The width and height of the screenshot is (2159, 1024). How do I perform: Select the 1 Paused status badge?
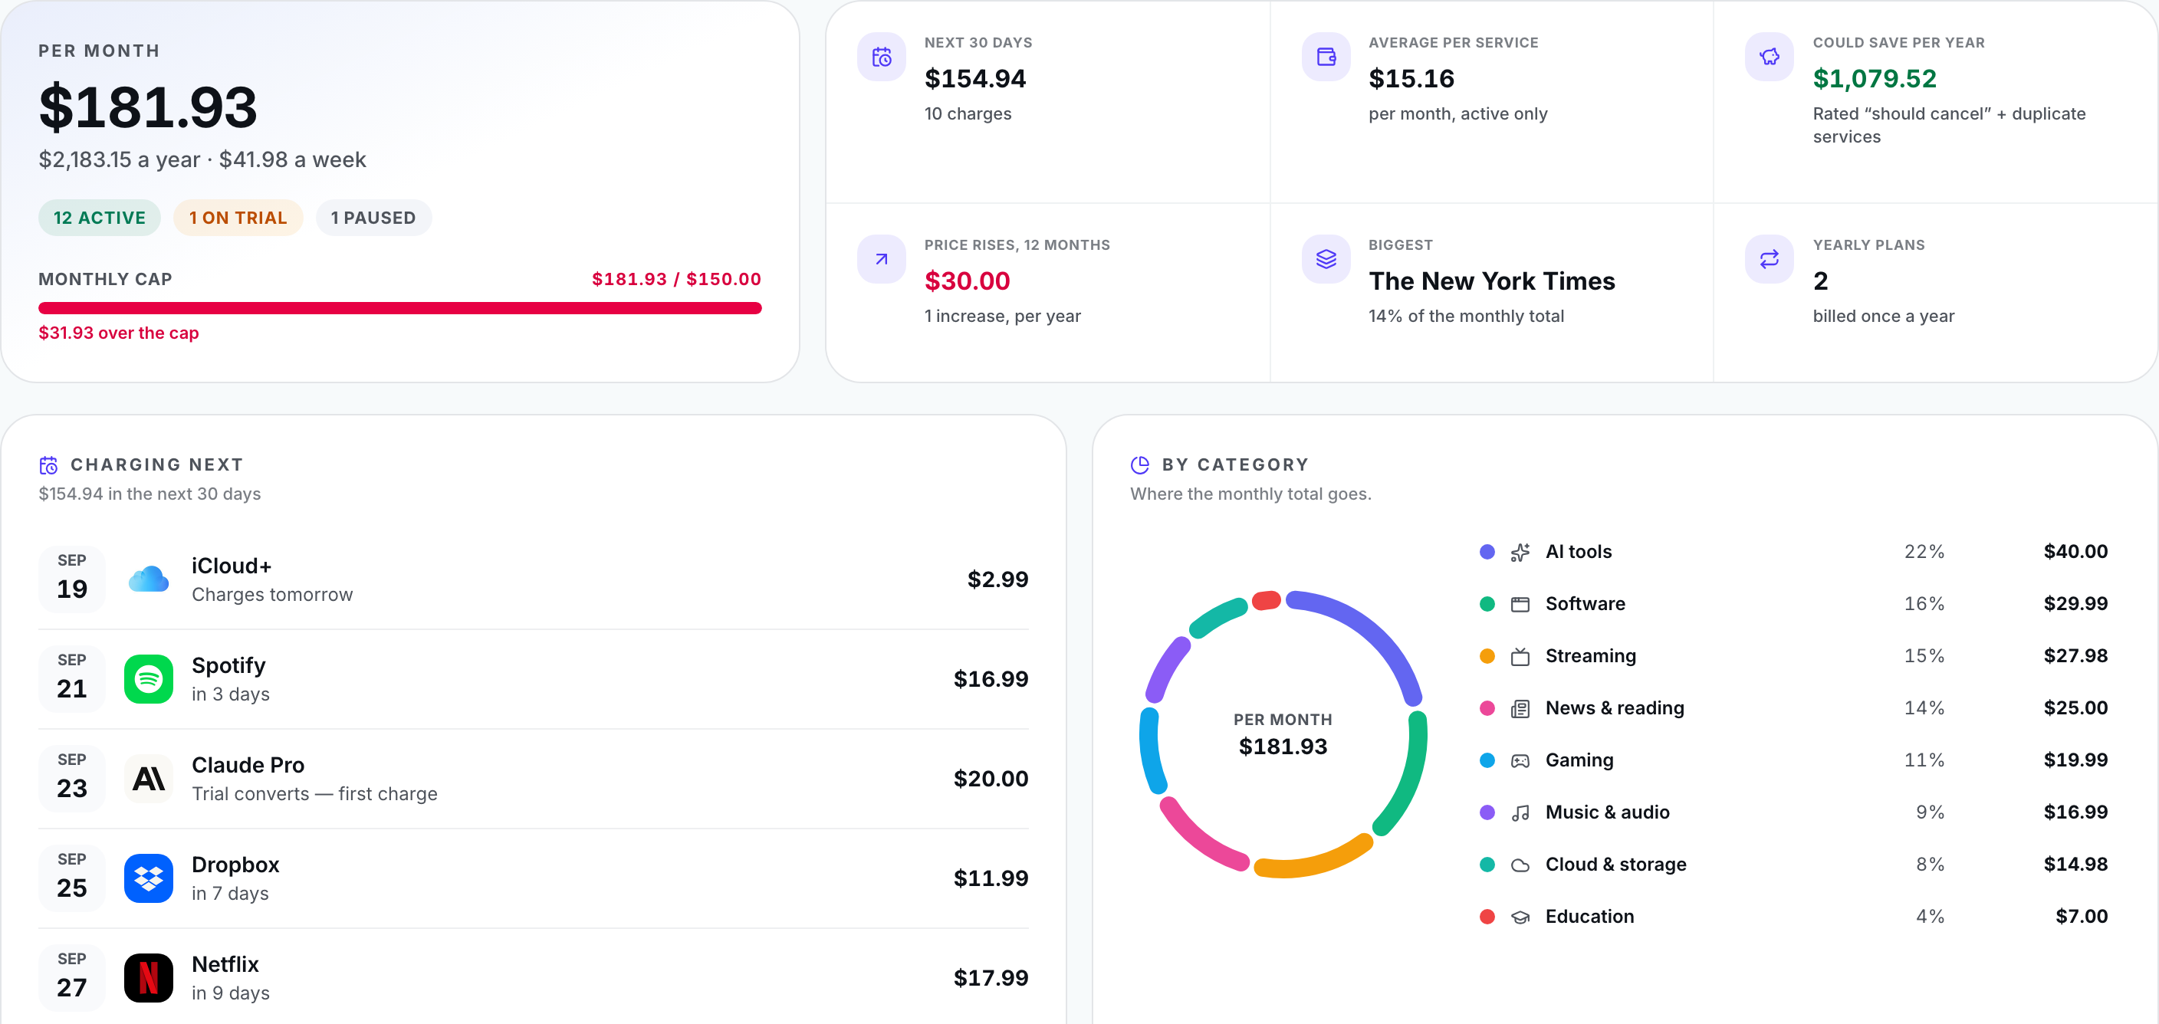[x=374, y=218]
